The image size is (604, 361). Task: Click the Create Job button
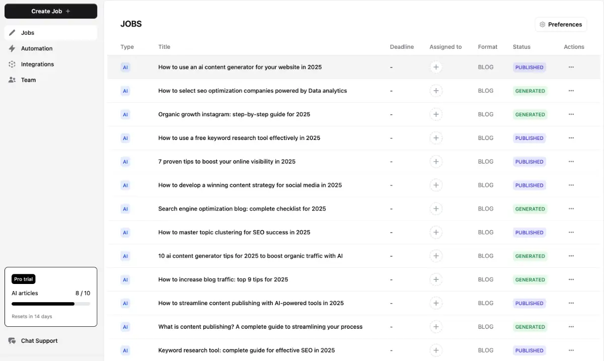pyautogui.click(x=51, y=11)
